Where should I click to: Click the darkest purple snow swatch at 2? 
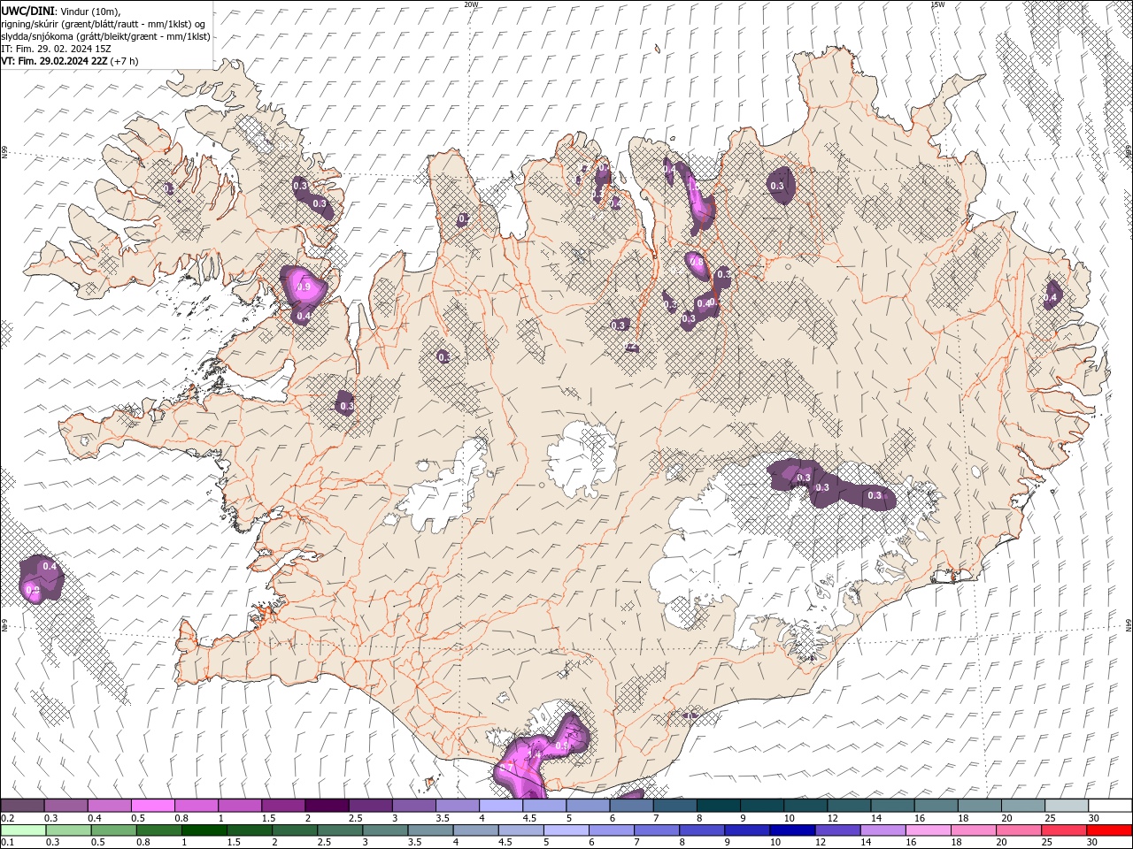(x=326, y=806)
